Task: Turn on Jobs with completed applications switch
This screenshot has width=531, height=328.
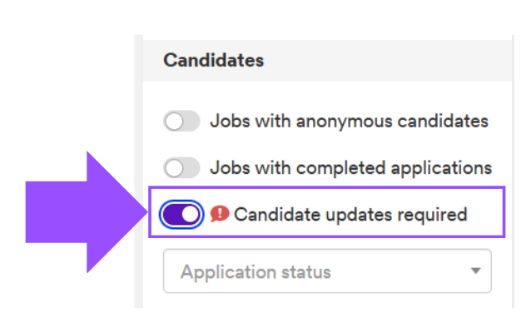Action: pos(181,167)
